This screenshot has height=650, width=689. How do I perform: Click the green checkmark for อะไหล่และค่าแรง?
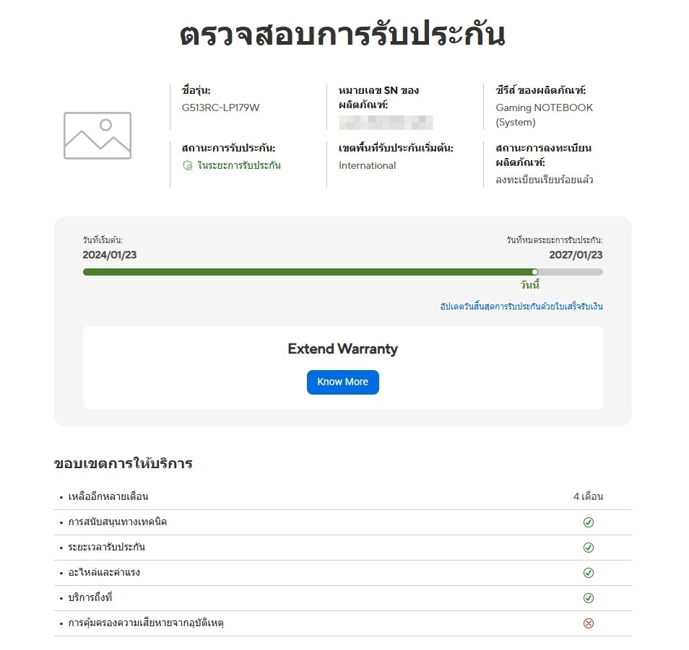coord(589,572)
